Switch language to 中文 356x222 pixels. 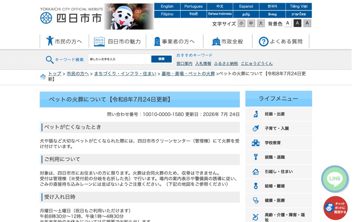pyautogui.click(x=220, y=6)
